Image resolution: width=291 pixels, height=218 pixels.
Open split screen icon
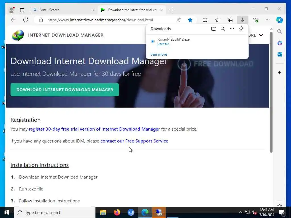click(205, 20)
